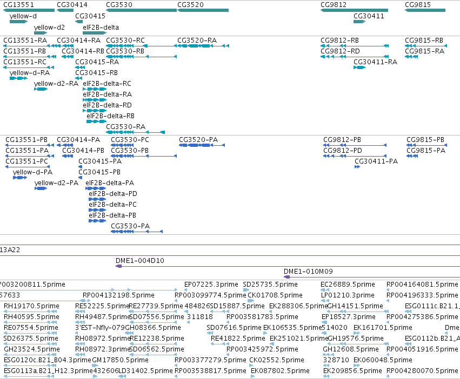The width and height of the screenshot is (460, 379).
Task: Select transcript CG9812-RB
Action: (355, 46)
